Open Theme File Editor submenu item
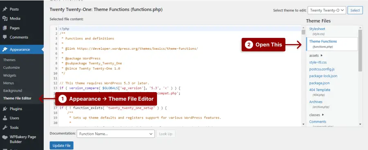The image size is (368, 150). pyautogui.click(x=17, y=98)
